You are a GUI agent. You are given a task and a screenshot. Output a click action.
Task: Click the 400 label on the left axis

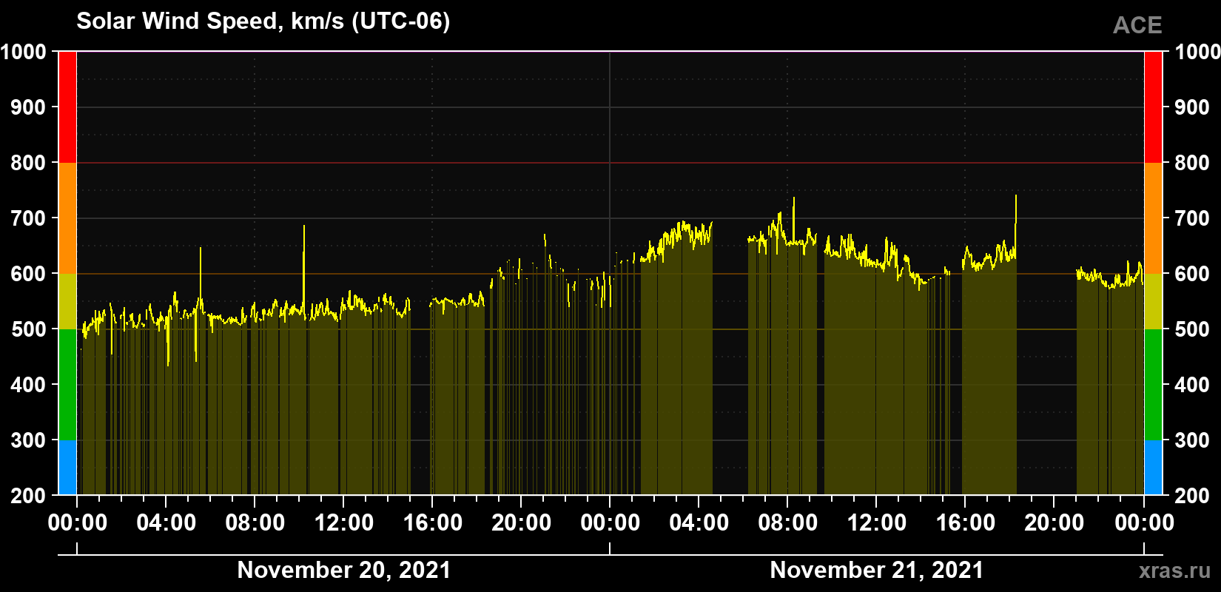tap(29, 385)
